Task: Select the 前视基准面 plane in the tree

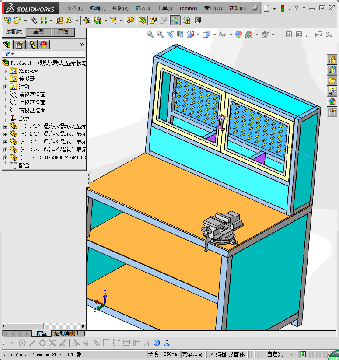Action: (x=32, y=94)
